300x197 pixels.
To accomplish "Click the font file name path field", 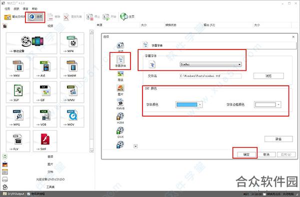I will click(x=210, y=76).
